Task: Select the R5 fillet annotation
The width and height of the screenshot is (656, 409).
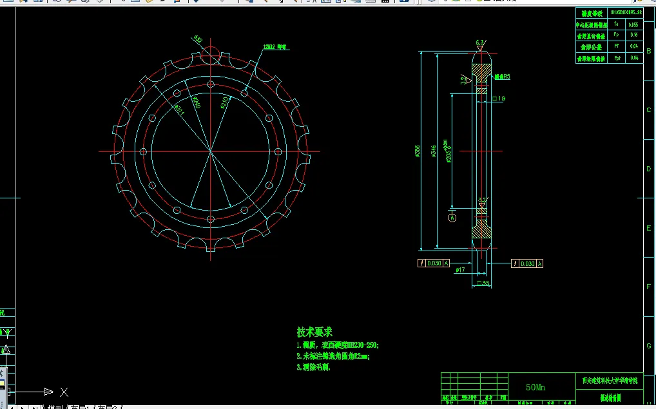Action: [x=502, y=77]
